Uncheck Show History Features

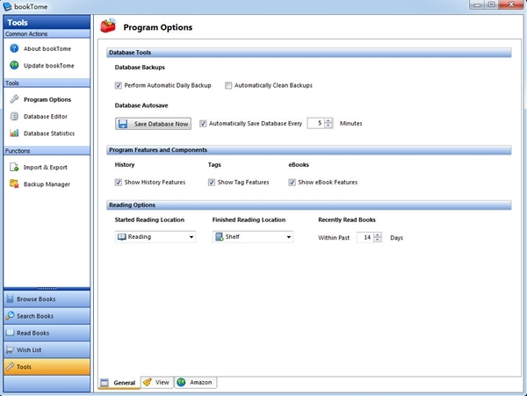(x=119, y=182)
